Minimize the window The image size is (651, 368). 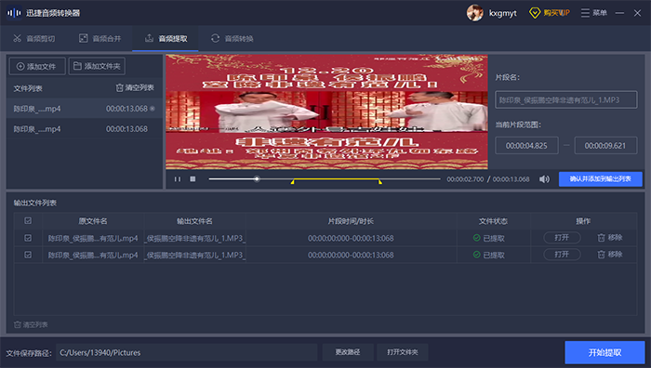click(620, 13)
